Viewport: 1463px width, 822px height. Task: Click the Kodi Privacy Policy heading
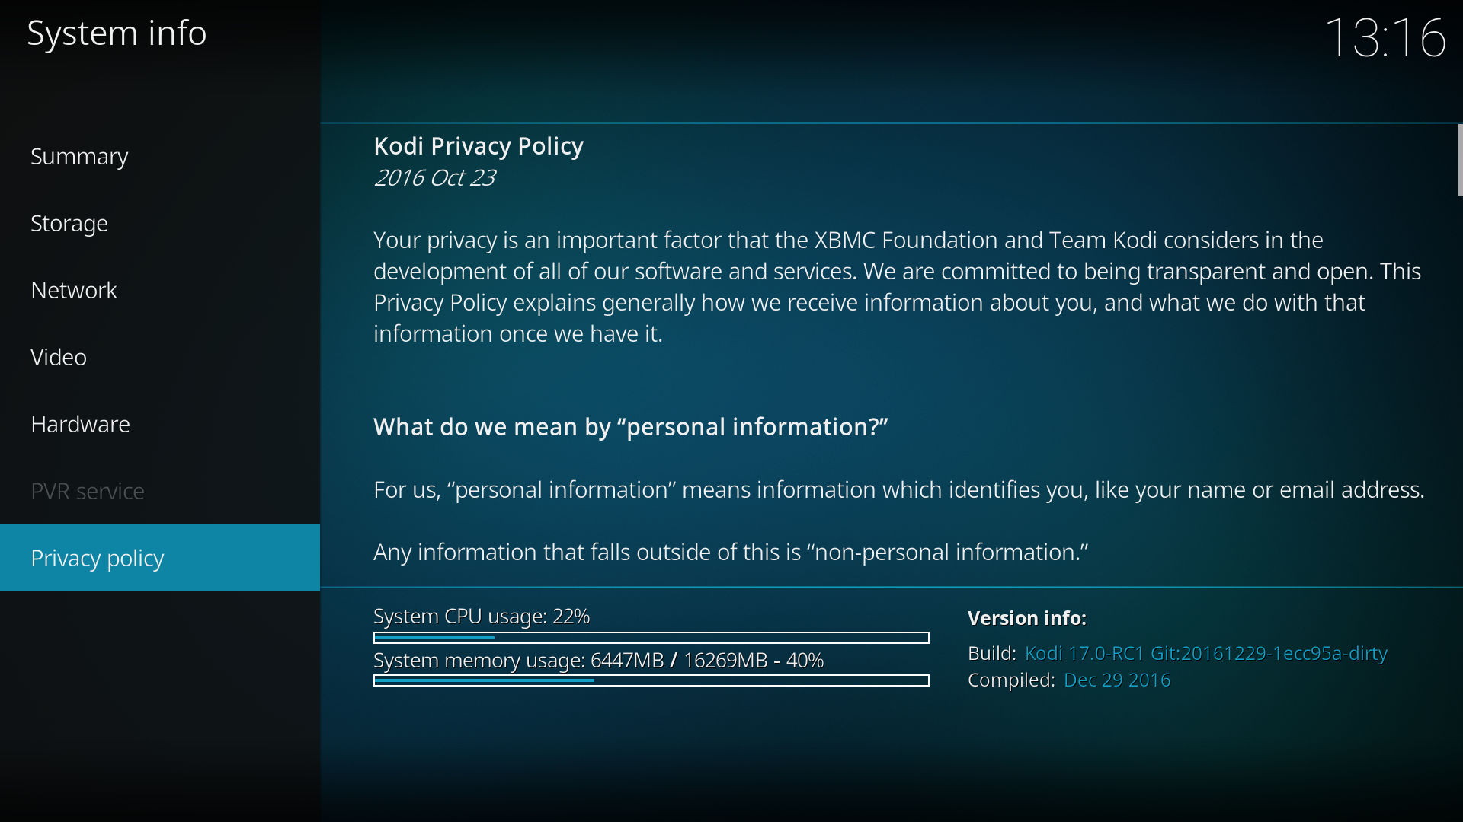tap(479, 145)
